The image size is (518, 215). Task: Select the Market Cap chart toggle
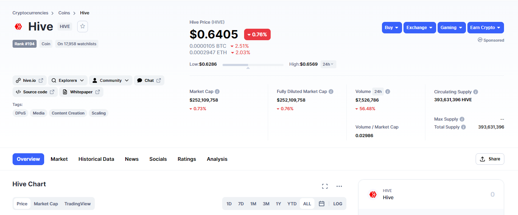coord(46,204)
